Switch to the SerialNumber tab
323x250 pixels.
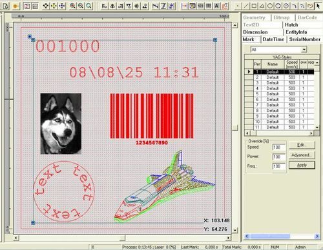pyautogui.click(x=305, y=39)
